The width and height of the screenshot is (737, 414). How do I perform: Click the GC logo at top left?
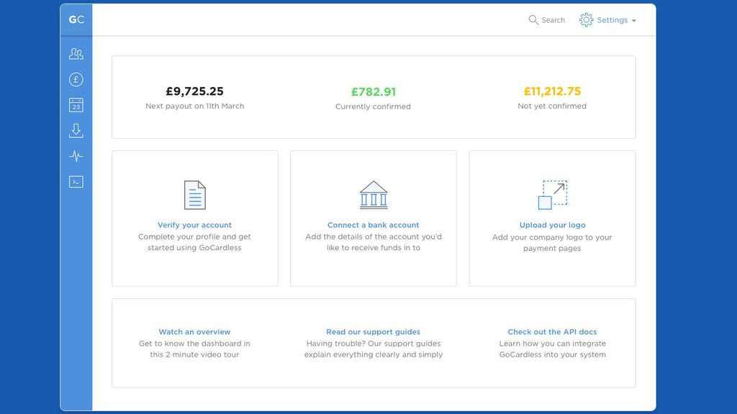click(76, 19)
